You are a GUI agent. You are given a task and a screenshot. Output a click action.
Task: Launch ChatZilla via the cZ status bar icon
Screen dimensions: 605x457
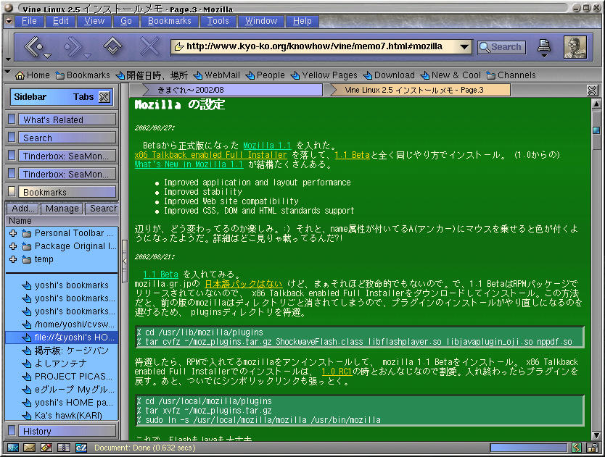coord(81,448)
